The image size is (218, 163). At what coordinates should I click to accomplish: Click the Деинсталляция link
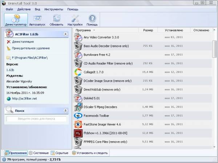tap(23, 42)
